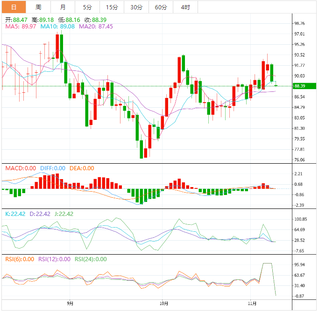Image resolution: width=319 pixels, height=312 pixels.
Task: Click the 93.52 price axis value
Action: click(299, 55)
